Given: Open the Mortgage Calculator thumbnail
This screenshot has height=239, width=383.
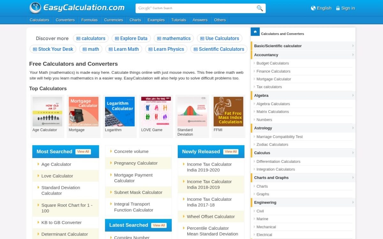Looking at the screenshot, I should click(84, 112).
